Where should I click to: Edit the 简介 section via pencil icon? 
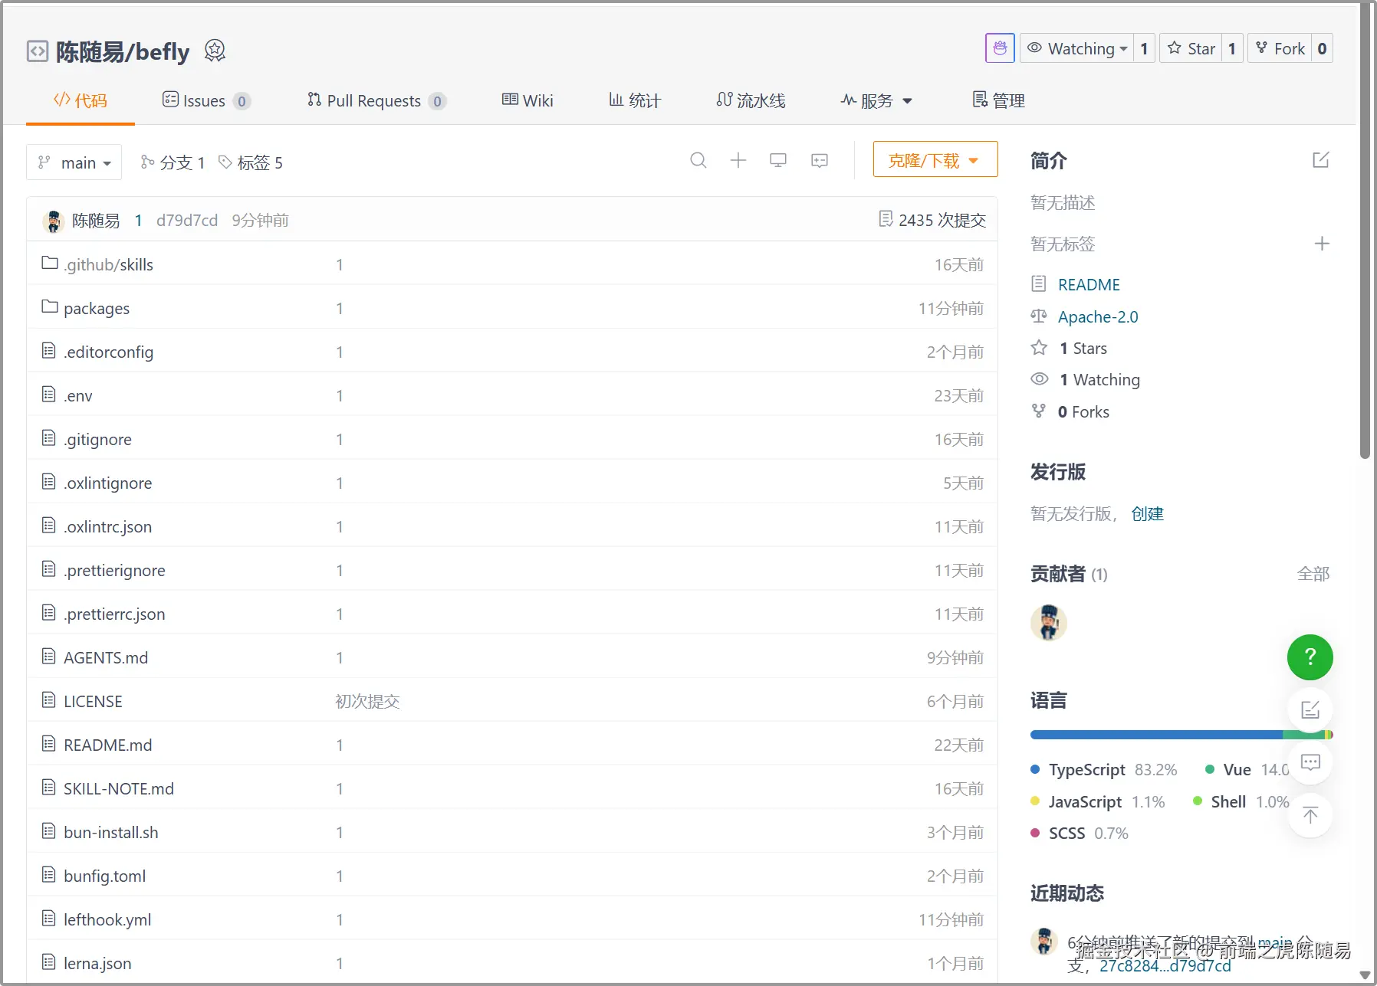coord(1321,160)
